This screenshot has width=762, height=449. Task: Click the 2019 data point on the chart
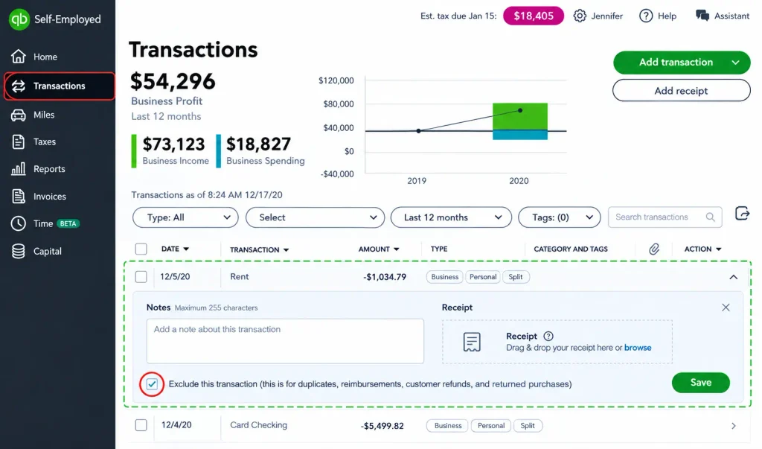(418, 131)
